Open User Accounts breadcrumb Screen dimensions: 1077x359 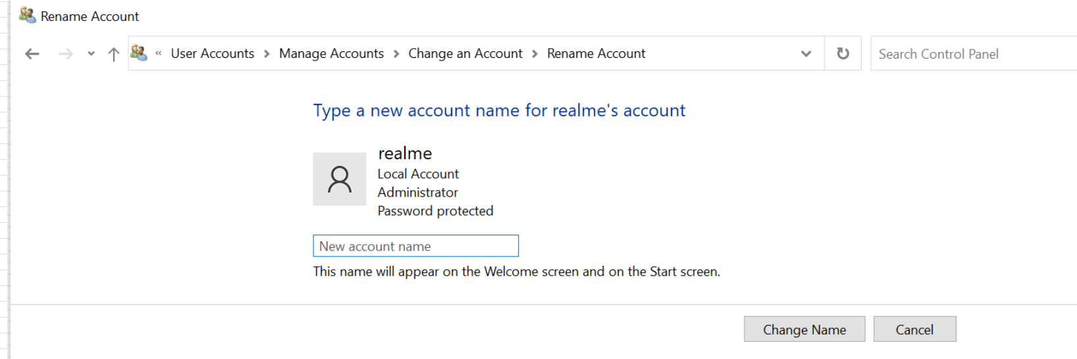pos(213,53)
